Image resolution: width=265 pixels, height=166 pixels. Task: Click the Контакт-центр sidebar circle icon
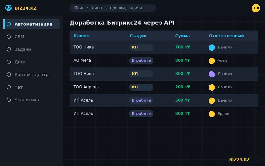[9, 74]
